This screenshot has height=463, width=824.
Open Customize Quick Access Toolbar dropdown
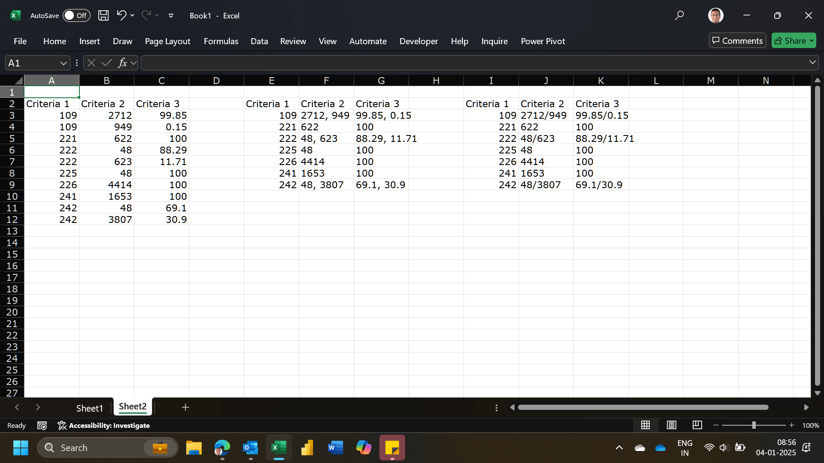tap(171, 16)
